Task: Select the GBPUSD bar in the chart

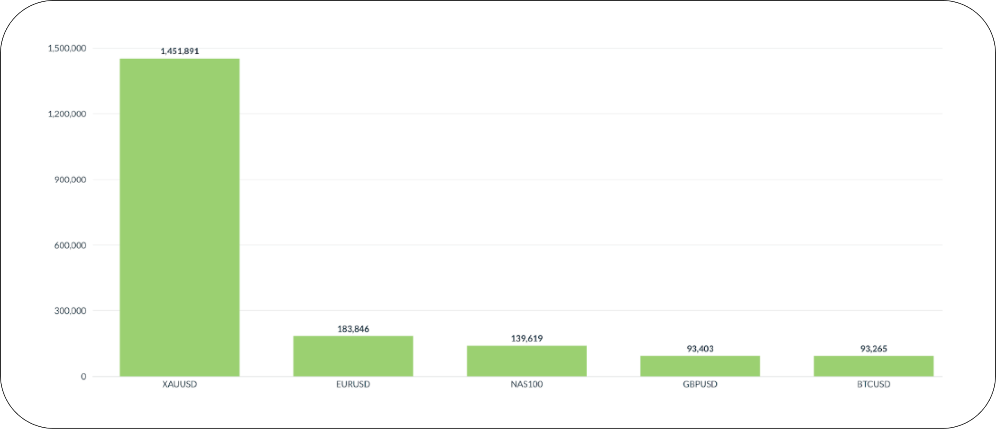Action: (700, 366)
